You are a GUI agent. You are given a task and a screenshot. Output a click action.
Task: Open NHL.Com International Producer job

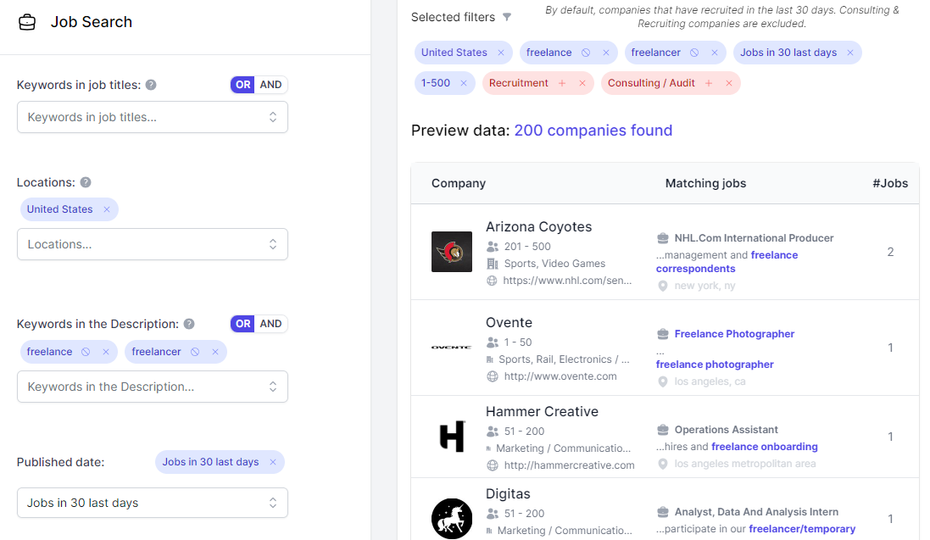pyautogui.click(x=754, y=238)
